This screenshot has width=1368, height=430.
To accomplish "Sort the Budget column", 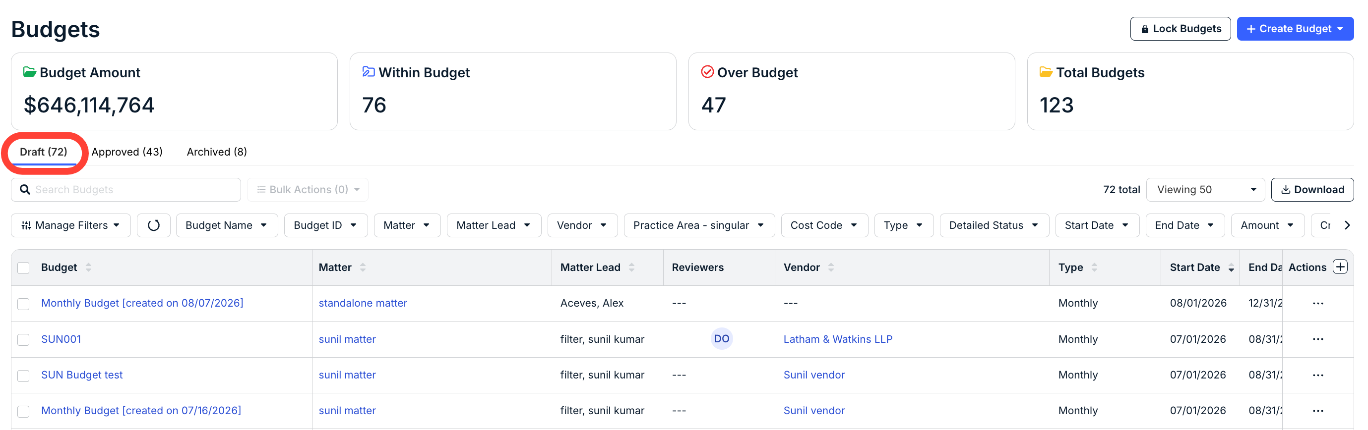I will click(88, 268).
